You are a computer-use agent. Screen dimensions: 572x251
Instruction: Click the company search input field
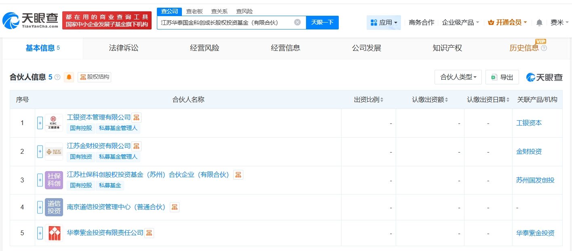[x=226, y=22]
